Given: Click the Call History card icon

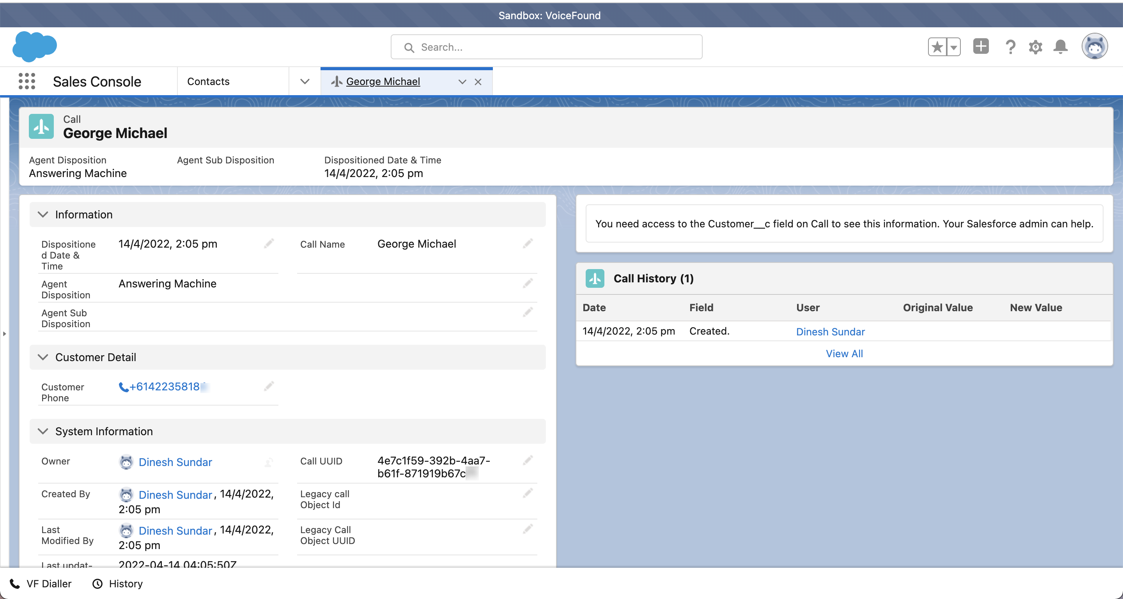Looking at the screenshot, I should coord(595,278).
